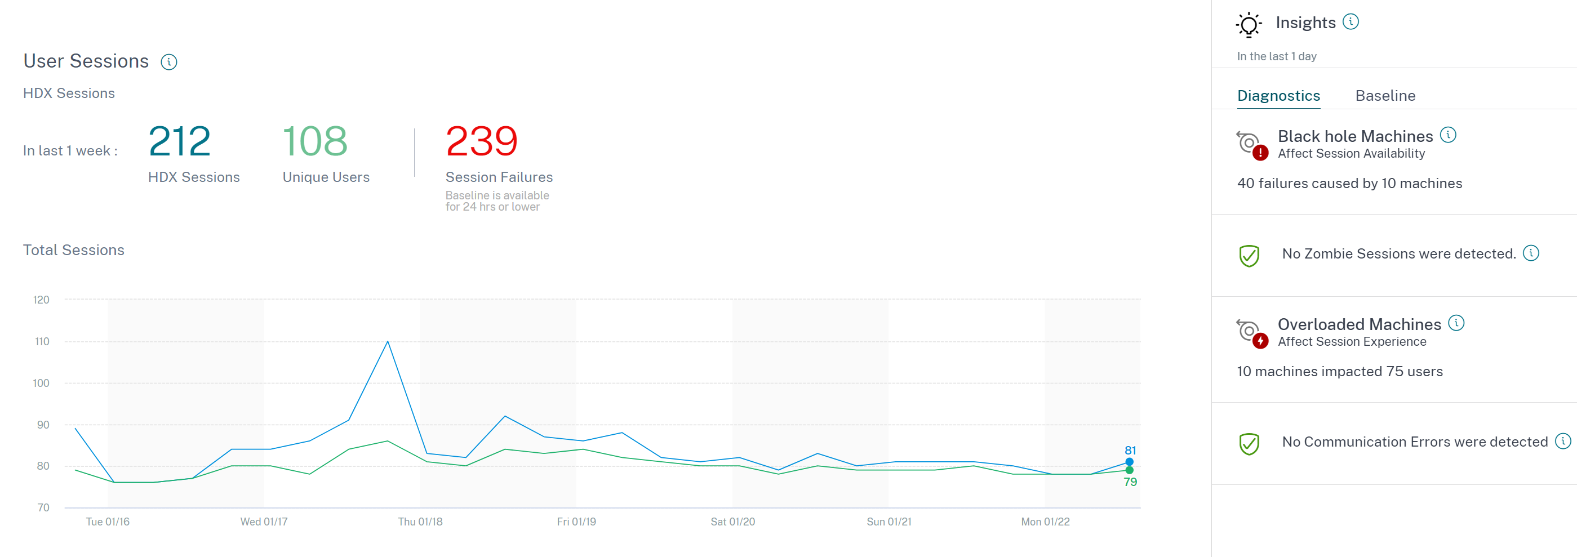
Task: Click the Communication Errors green shield icon
Action: click(1249, 443)
